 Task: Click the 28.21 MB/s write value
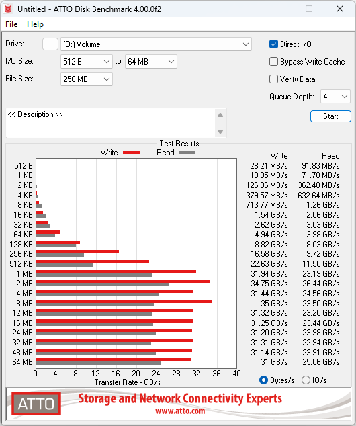(269, 166)
